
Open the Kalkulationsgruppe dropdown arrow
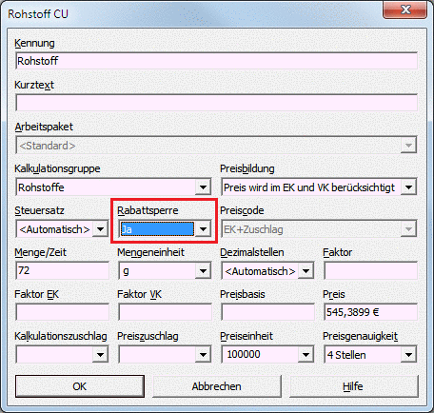203,187
